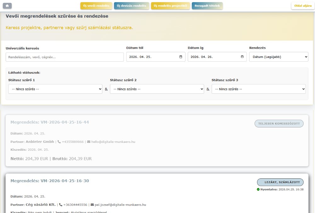Open the calendar picker for Dátum ig

click(x=242, y=57)
